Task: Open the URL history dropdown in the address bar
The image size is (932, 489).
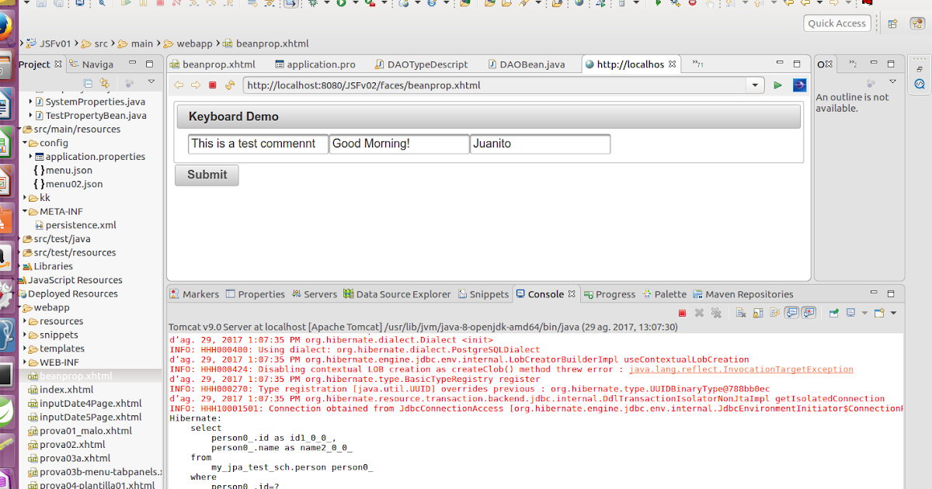Action: (755, 85)
